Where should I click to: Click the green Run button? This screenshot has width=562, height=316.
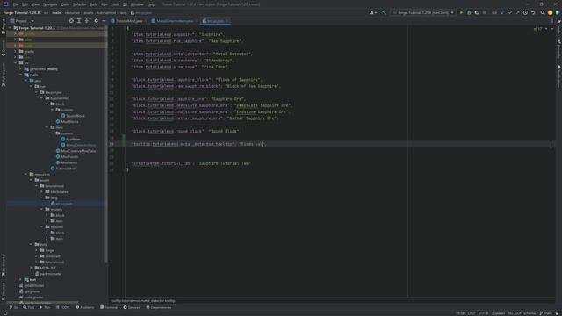(461, 12)
